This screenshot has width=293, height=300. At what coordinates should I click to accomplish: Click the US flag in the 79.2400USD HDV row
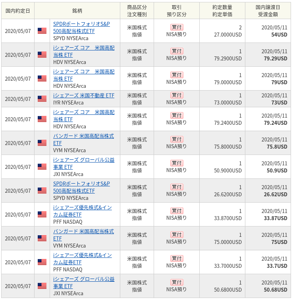42,119
